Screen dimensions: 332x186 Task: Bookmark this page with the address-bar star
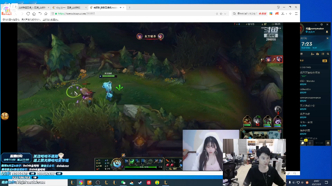[221, 14]
